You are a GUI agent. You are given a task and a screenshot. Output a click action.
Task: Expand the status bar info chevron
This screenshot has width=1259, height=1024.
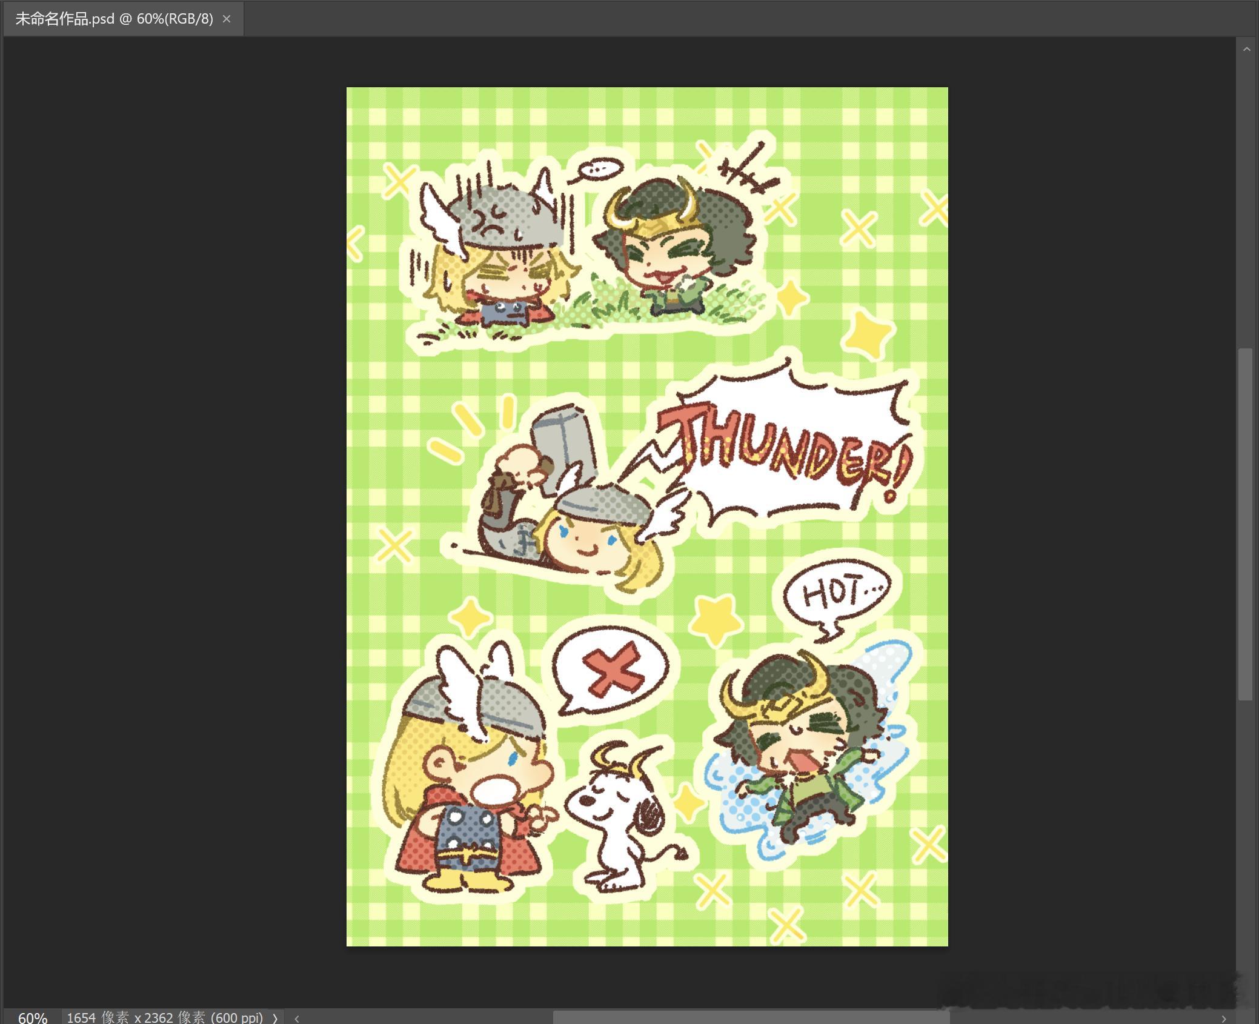tap(275, 1018)
